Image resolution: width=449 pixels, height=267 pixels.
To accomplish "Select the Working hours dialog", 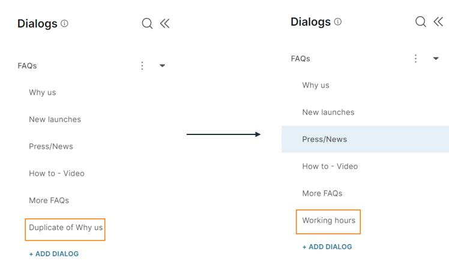I will pos(329,220).
